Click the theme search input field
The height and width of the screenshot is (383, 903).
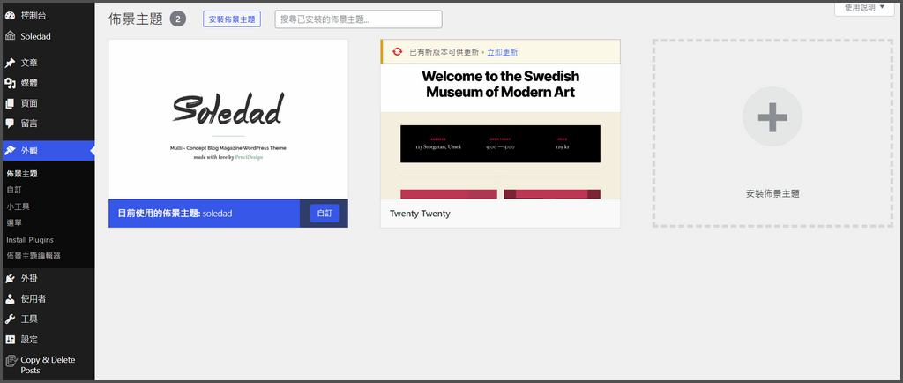(358, 19)
